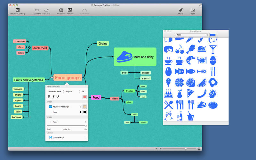Open the Circular Map layout dropdown
Image resolution: width=256 pixels, height=160 pixels.
(x=67, y=138)
